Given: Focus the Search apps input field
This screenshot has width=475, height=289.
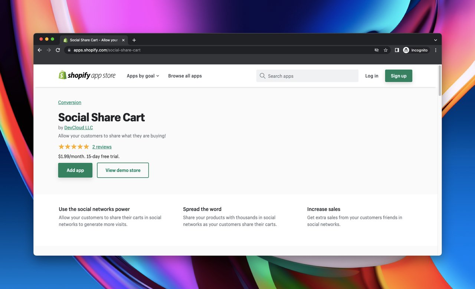Looking at the screenshot, I should pyautogui.click(x=311, y=76).
